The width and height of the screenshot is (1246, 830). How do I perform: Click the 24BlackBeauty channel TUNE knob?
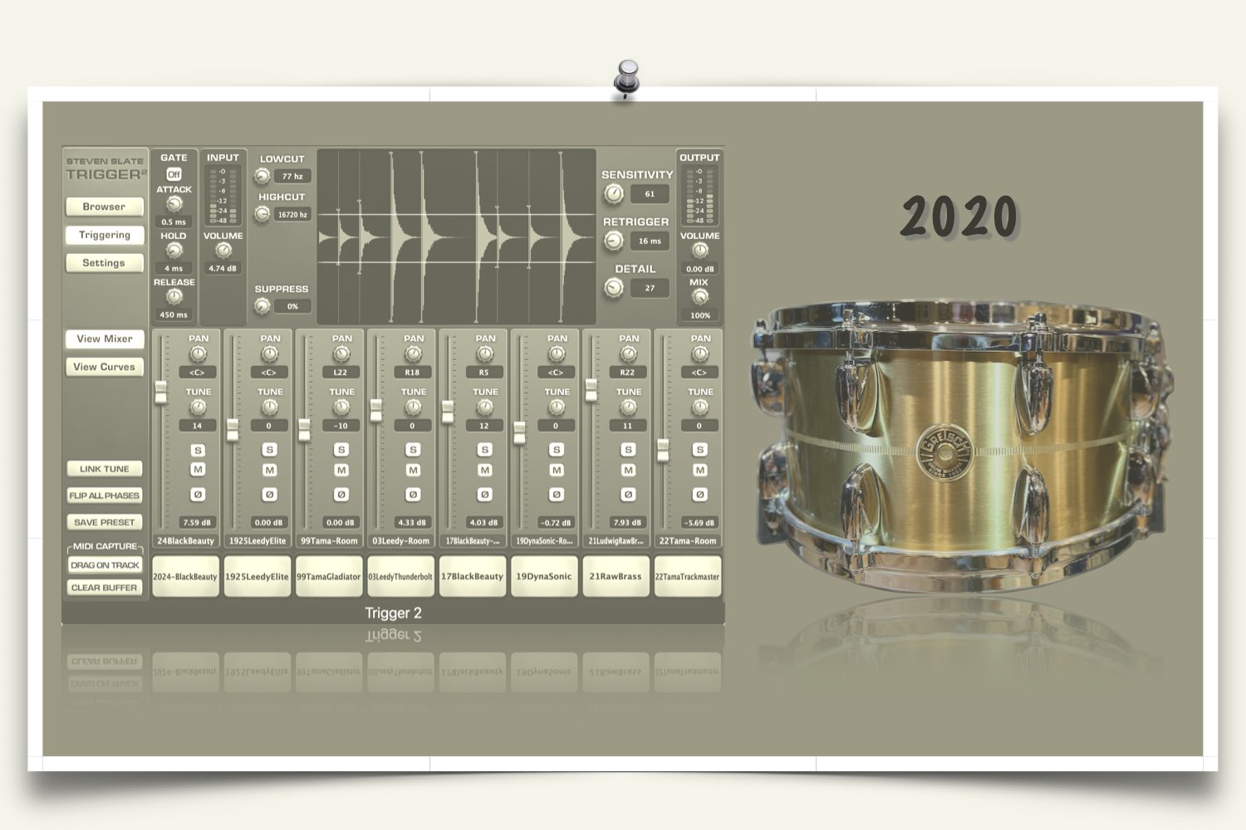[x=198, y=408]
